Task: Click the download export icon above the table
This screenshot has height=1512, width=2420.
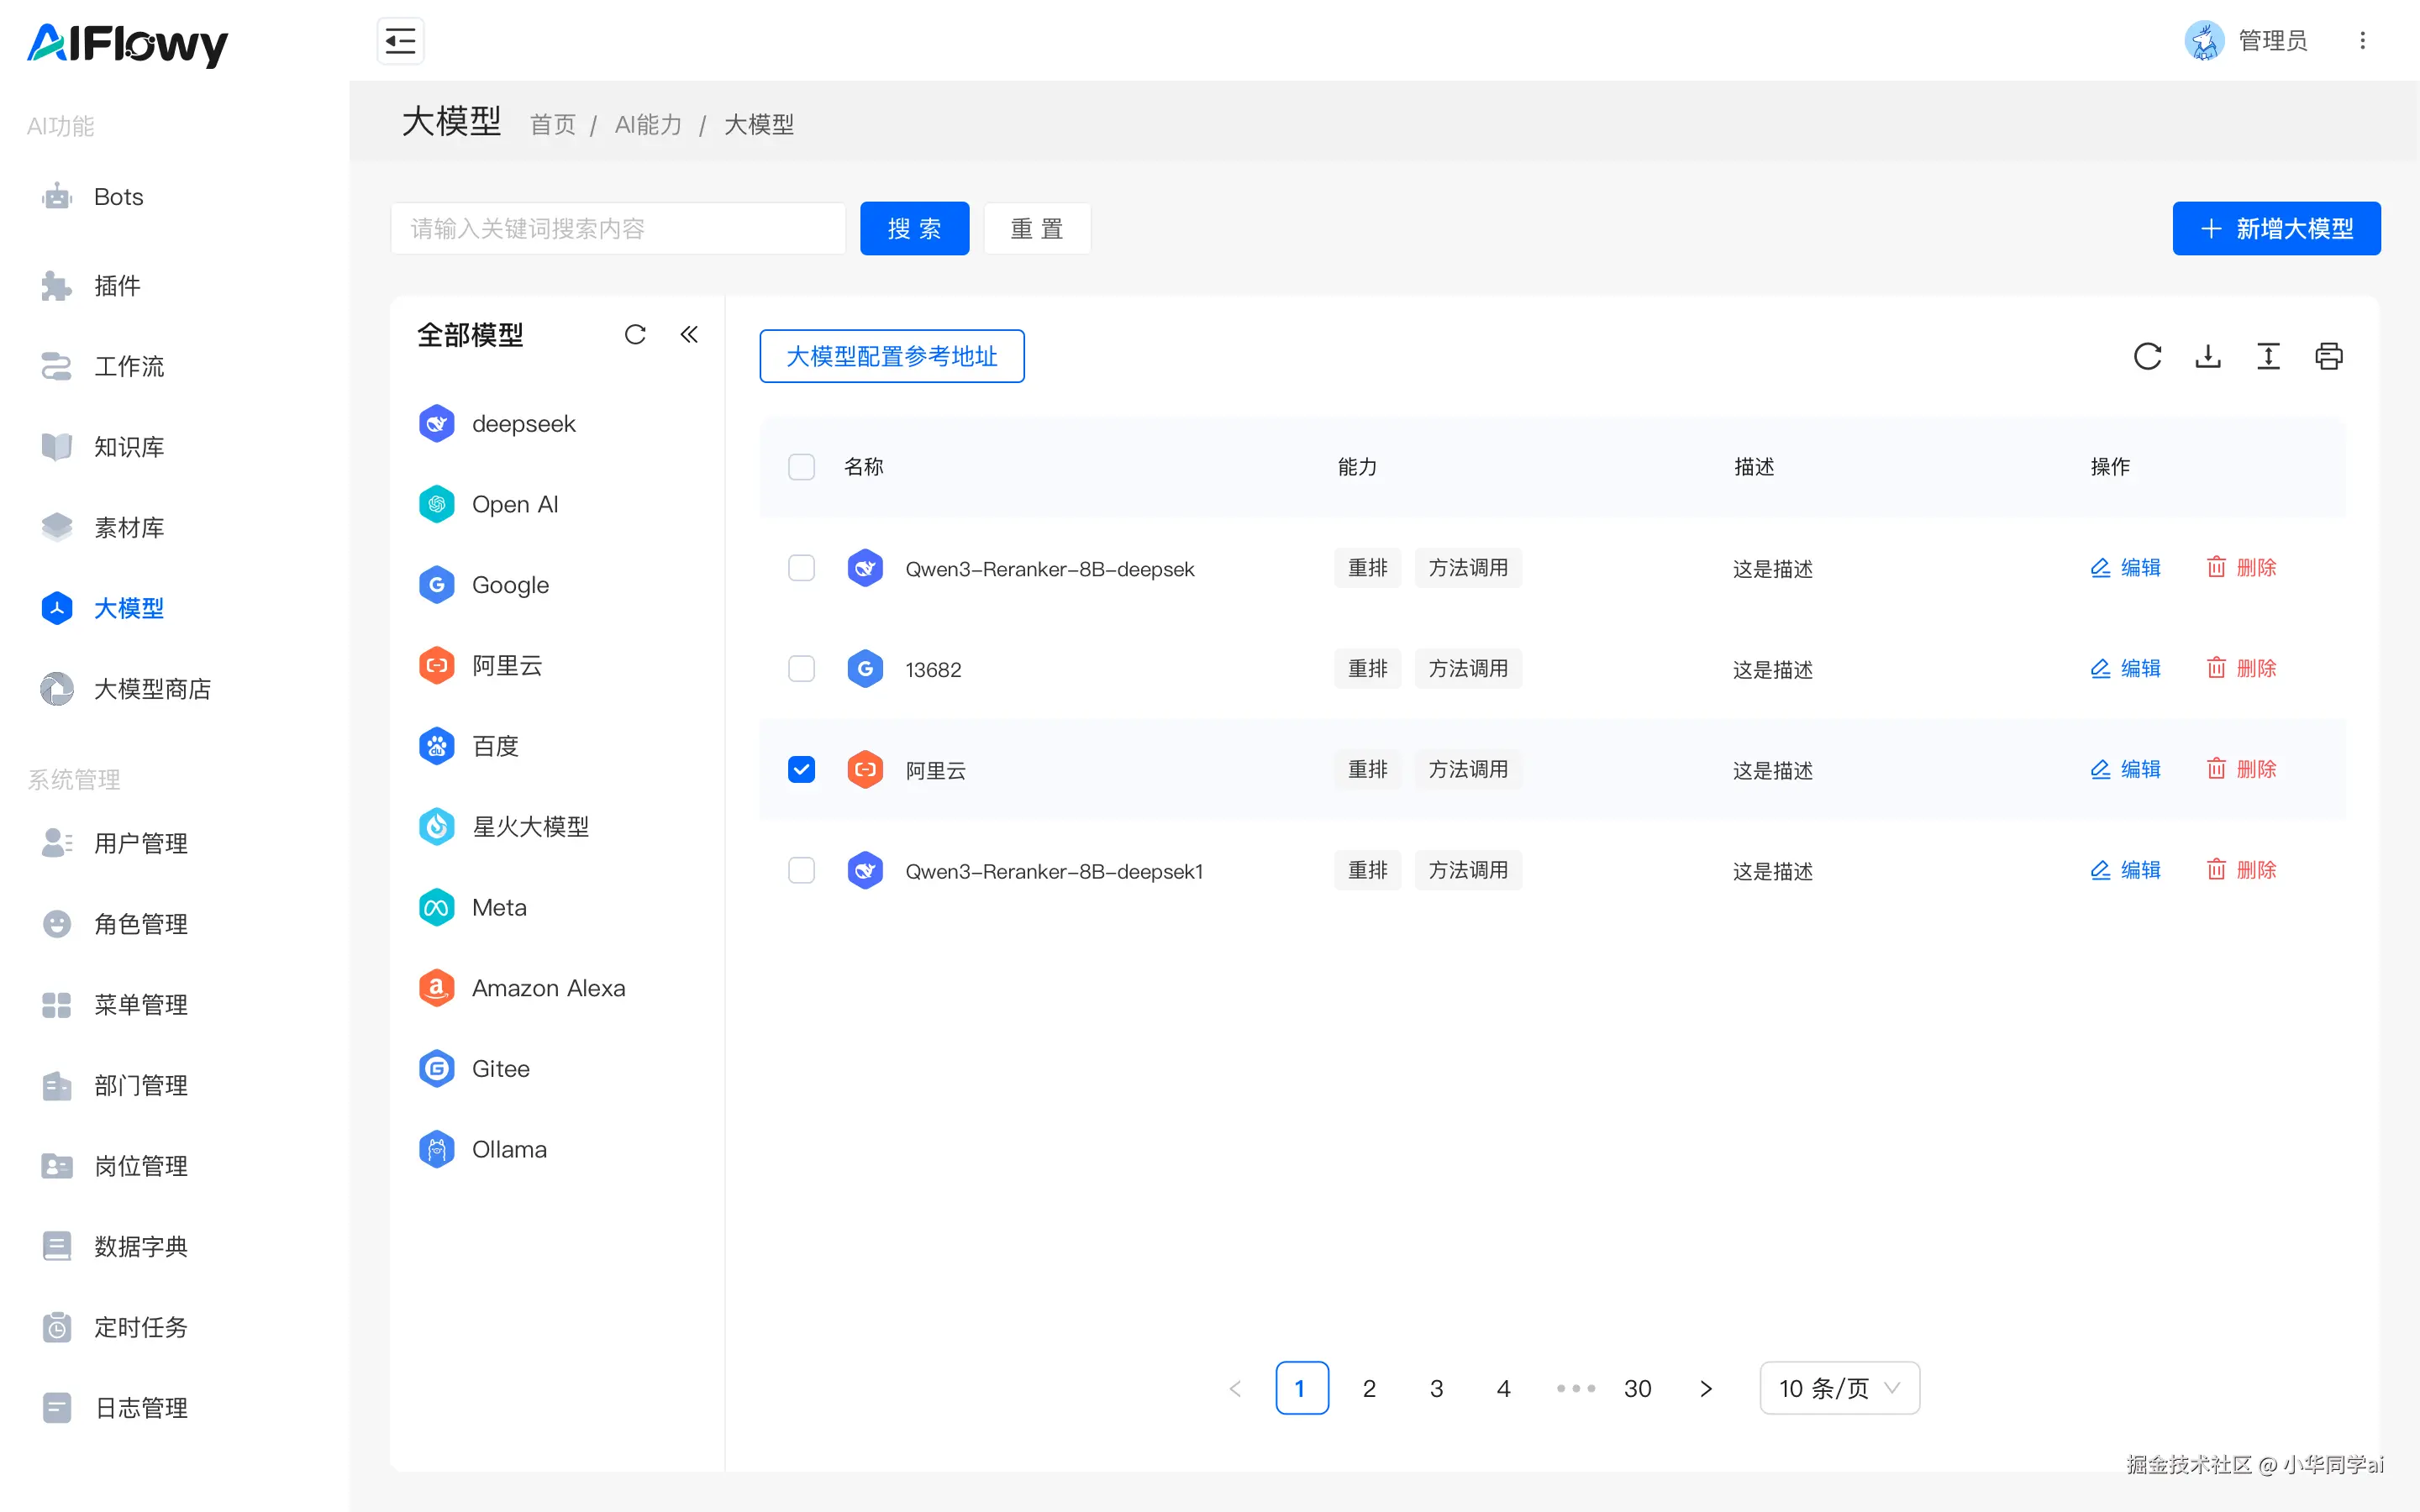Action: coord(2208,356)
